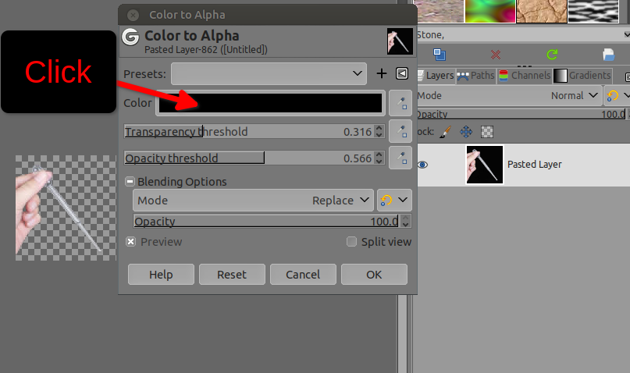Click the black Color swatch bar
Viewport: 630px width, 373px height.
tap(270, 103)
